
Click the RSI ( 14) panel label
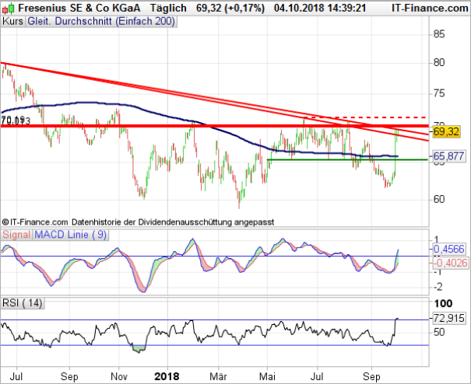click(x=23, y=303)
